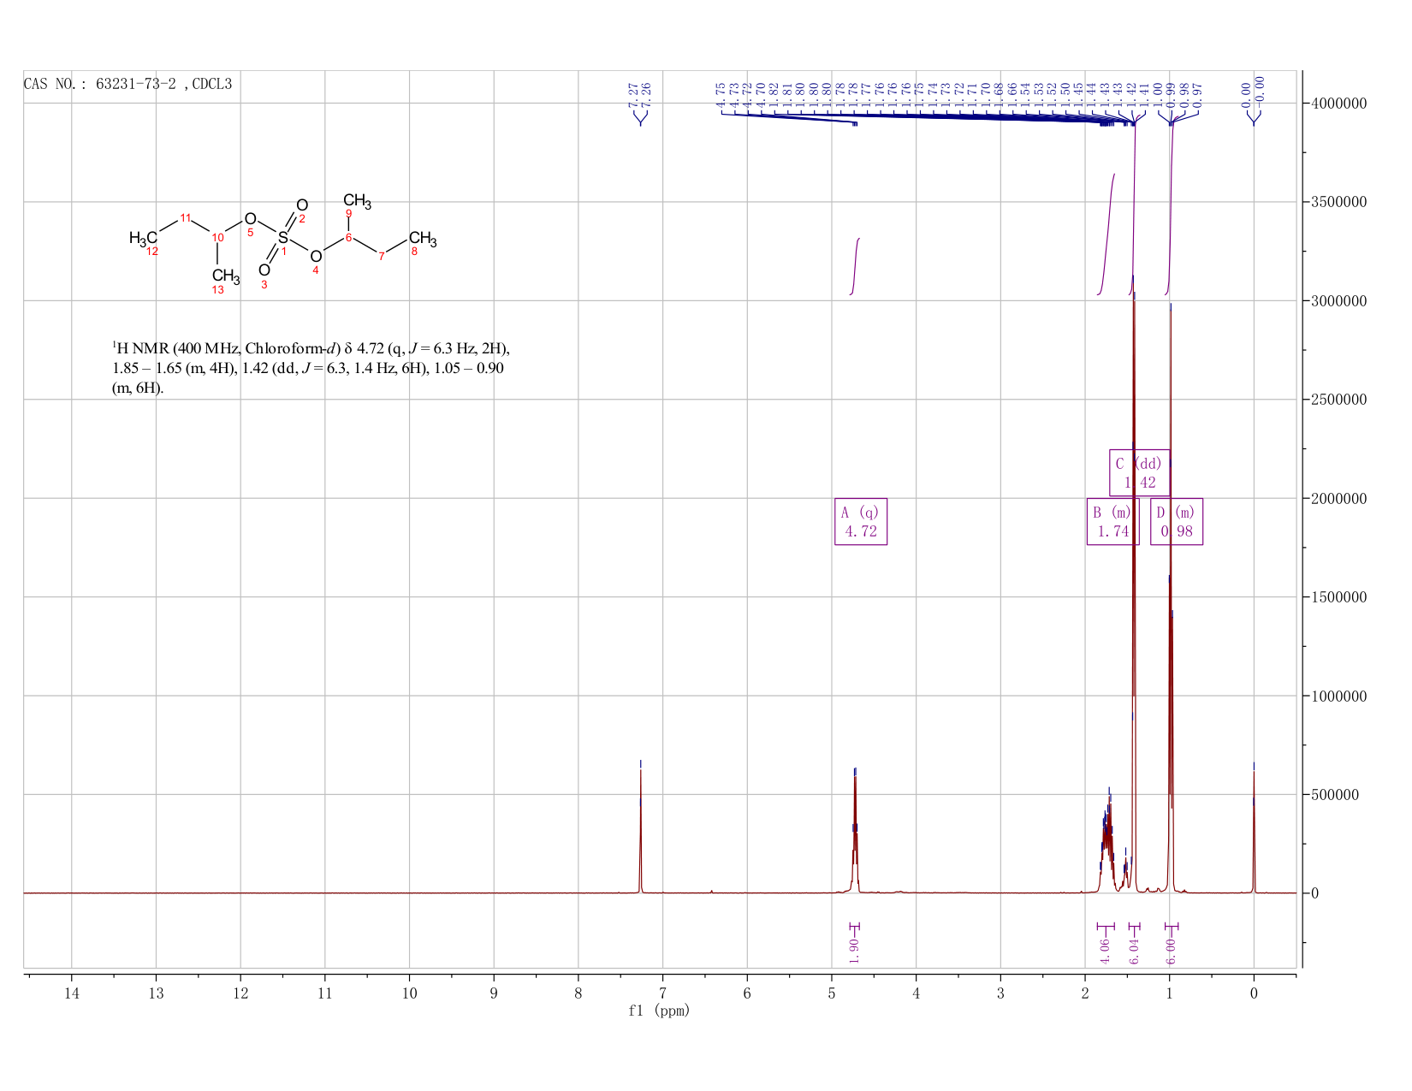Click the 12 tick label on the ppm axis
Viewport: 1412px width, 1091px height.
click(240, 993)
